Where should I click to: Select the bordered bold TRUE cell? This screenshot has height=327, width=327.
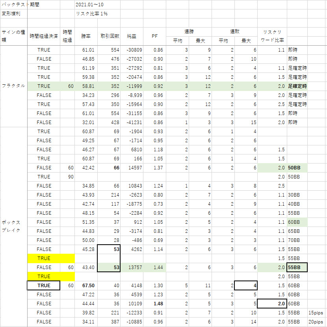tap(44, 286)
